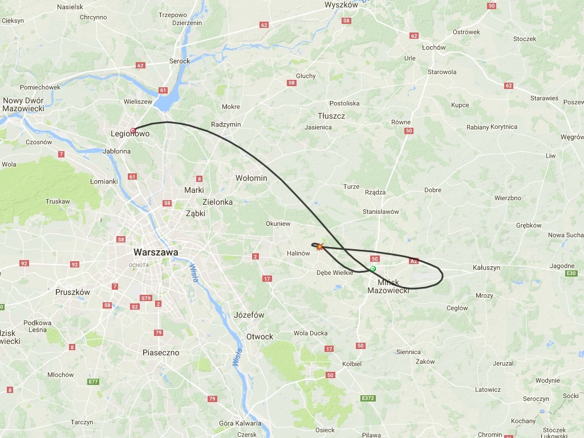Click the Otwock town label
This screenshot has height=438, width=584.
[x=259, y=336]
